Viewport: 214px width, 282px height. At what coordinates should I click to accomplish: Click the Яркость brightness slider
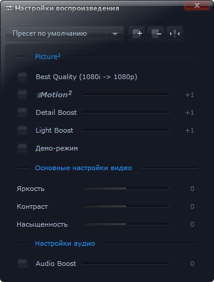tap(125, 188)
